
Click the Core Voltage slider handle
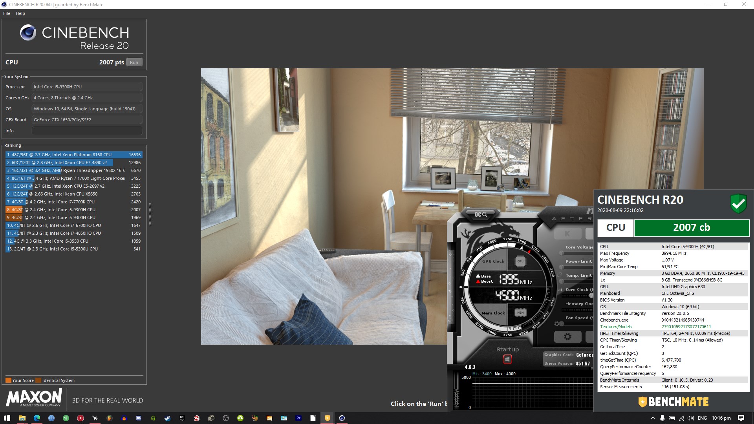pyautogui.click(x=562, y=253)
